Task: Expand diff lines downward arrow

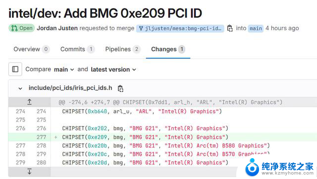Action: pos(29,172)
